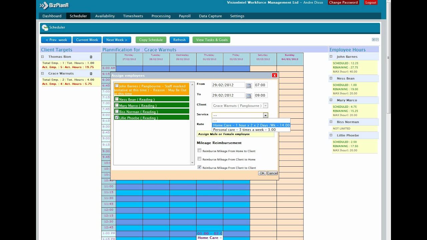Image resolution: width=427 pixels, height=240 pixels.
Task: Click the To time field 09:00
Action: point(261,95)
